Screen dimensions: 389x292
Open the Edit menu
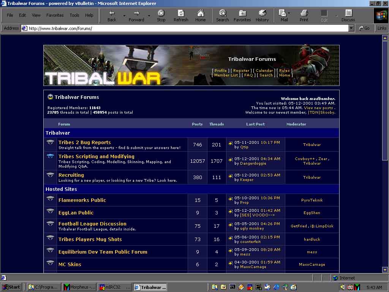(22, 15)
